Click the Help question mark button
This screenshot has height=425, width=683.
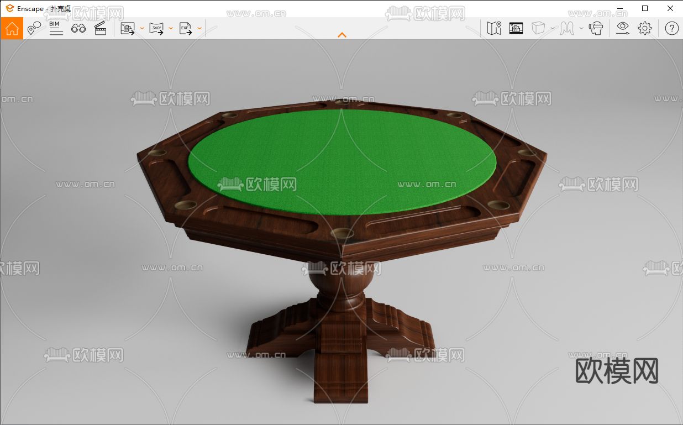(671, 28)
